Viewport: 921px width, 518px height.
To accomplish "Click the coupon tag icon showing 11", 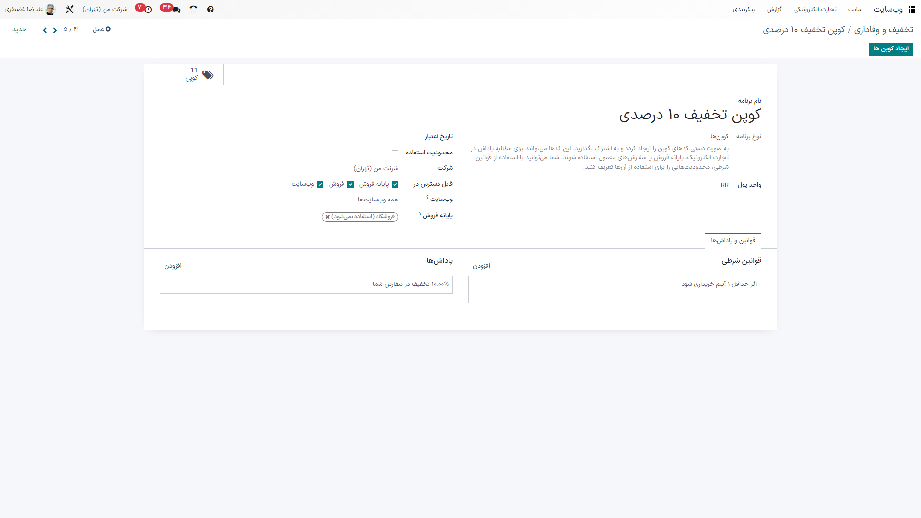I will (207, 75).
